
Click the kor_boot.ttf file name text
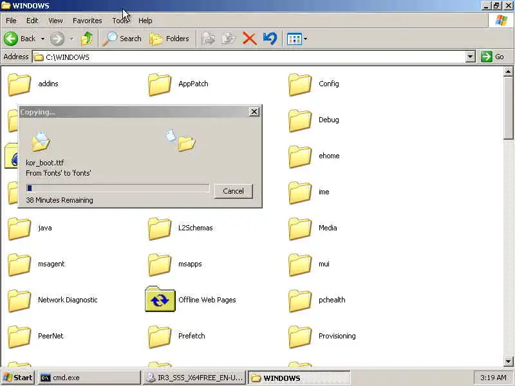click(x=45, y=163)
